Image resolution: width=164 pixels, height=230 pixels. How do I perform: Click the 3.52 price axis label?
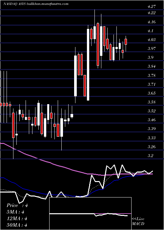152,111
